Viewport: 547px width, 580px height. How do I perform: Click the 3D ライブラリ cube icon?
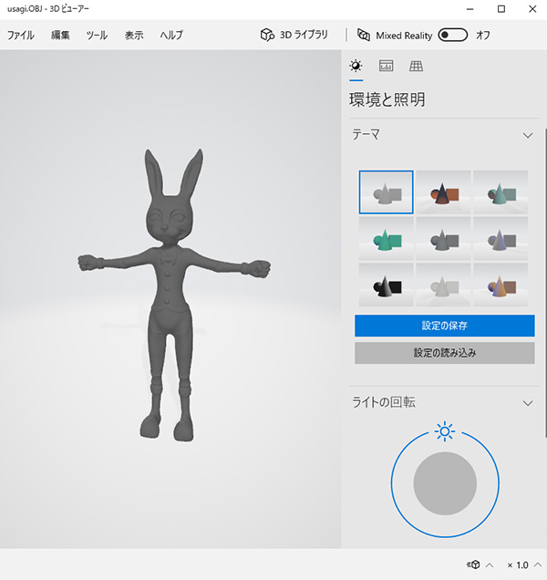[x=267, y=36]
